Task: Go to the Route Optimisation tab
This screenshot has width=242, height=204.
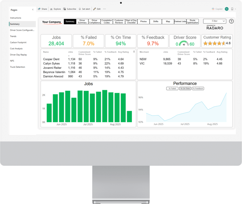Action: (193, 21)
